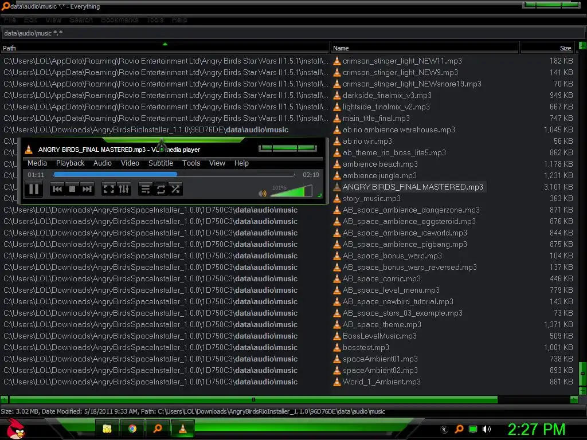Image resolution: width=587 pixels, height=440 pixels.
Task: Select story_music.mp3 file icon
Action: tap(337, 199)
